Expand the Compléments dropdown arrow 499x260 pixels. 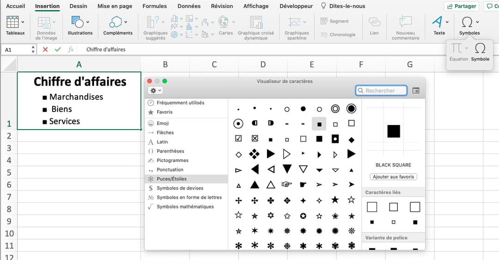126,22
